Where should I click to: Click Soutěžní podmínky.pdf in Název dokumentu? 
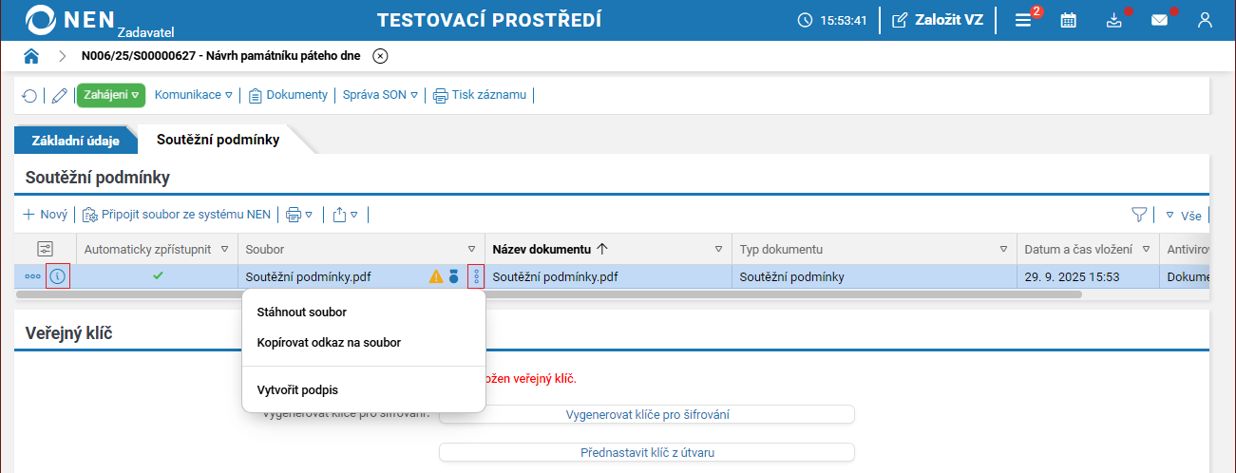pyautogui.click(x=555, y=277)
